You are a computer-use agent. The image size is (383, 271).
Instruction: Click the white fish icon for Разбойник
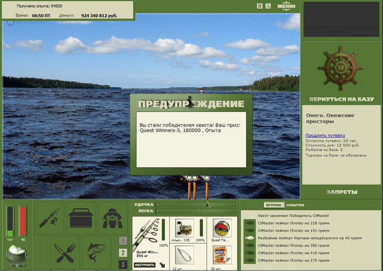[250, 238]
